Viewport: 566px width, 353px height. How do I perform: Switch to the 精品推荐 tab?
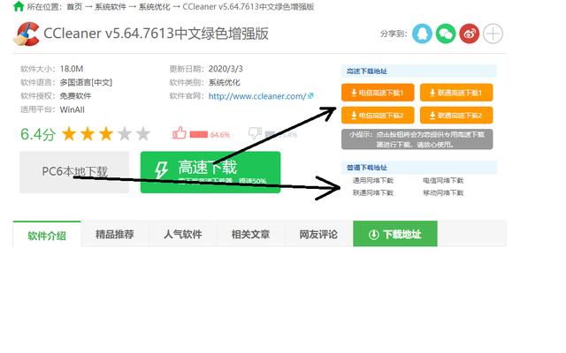[115, 235]
